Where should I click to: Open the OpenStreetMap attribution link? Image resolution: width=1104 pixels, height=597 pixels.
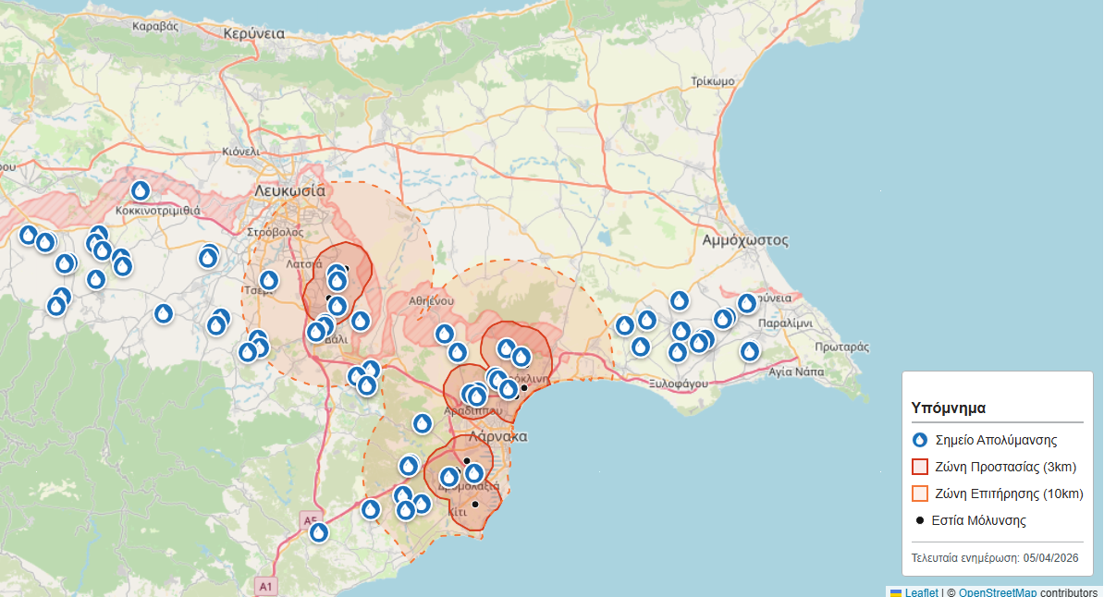point(997,592)
